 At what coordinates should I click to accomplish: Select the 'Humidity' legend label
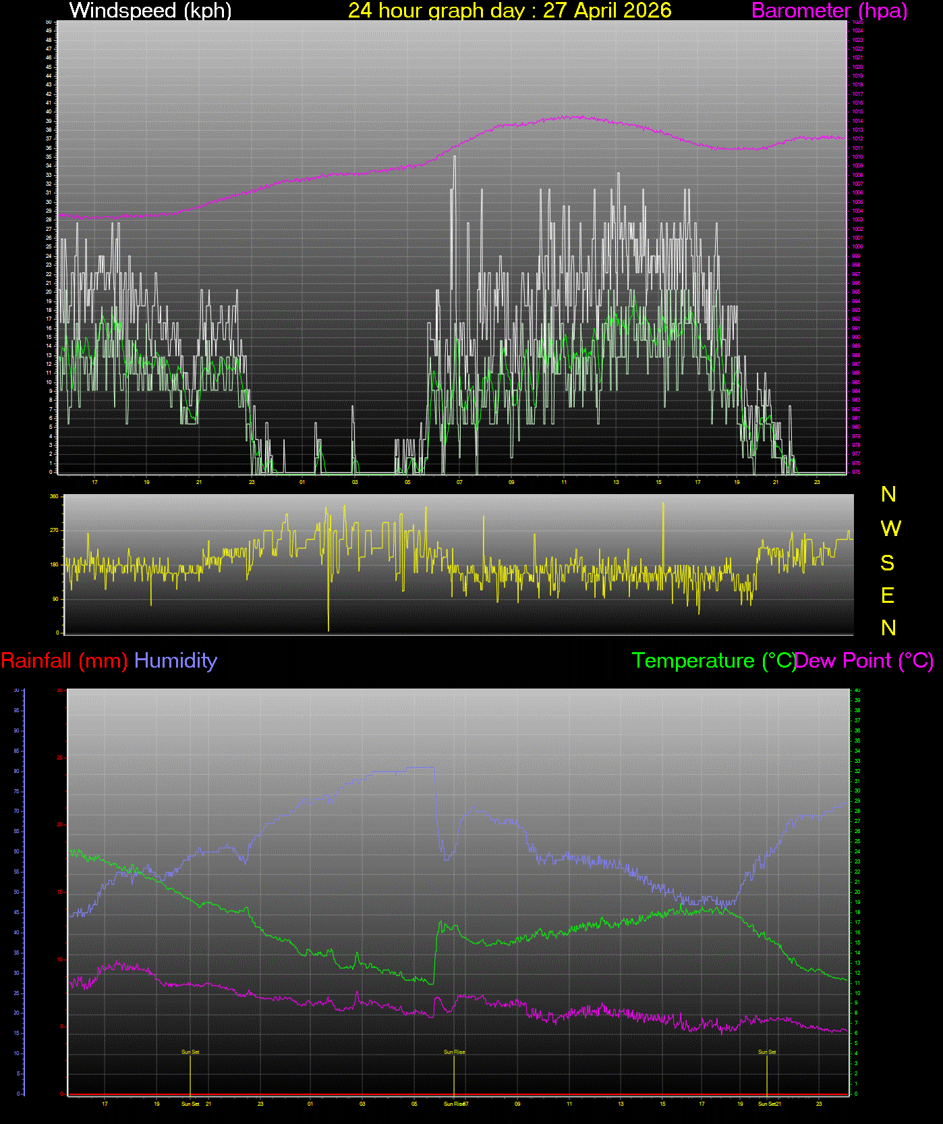[x=175, y=660]
